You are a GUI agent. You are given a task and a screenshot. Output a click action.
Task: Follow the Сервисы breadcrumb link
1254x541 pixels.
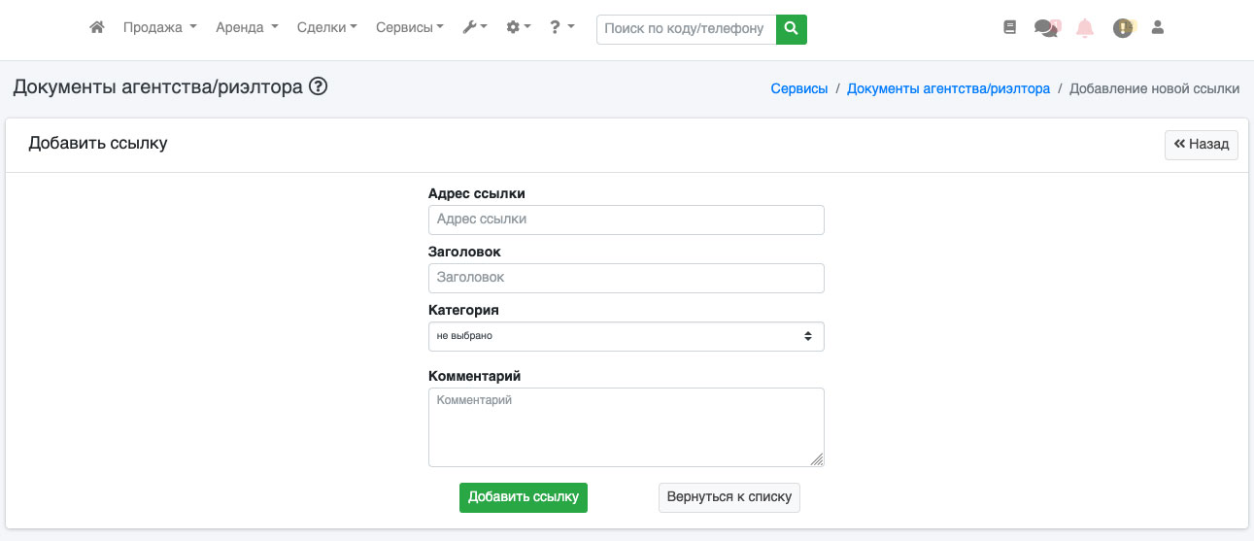(798, 88)
